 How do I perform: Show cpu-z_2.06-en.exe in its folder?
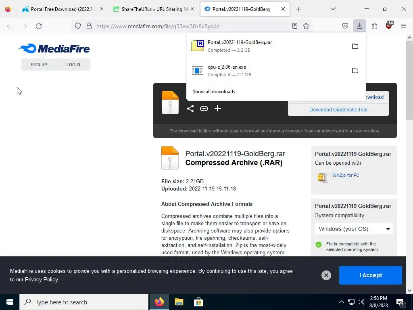355,71
